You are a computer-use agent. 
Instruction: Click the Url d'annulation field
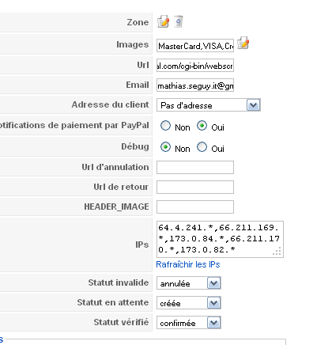(x=195, y=167)
